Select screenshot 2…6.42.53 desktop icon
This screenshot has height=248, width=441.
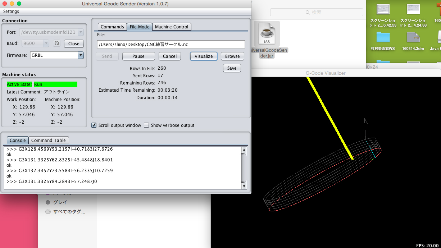(383, 9)
